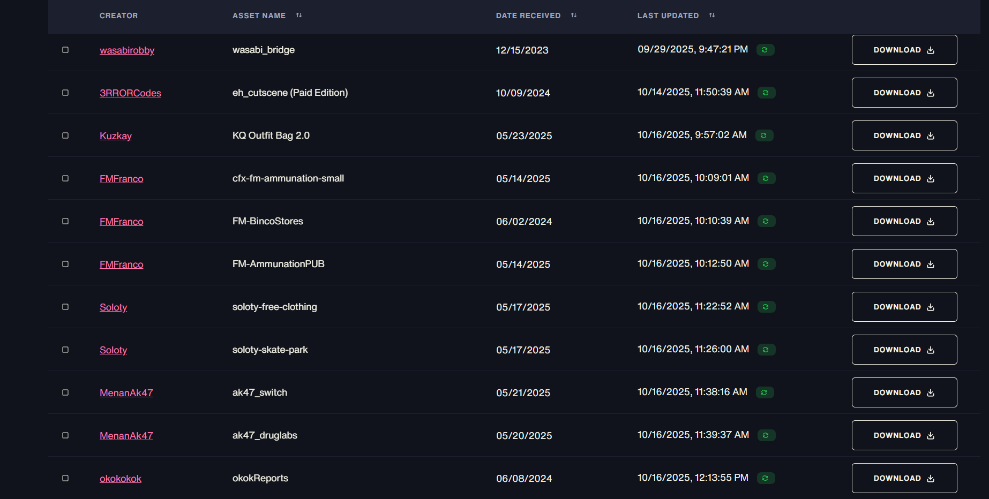Screen dimensions: 989x499
Task: Select the KQ Outfit Bag 2.0 checkbox
Action: [65, 135]
